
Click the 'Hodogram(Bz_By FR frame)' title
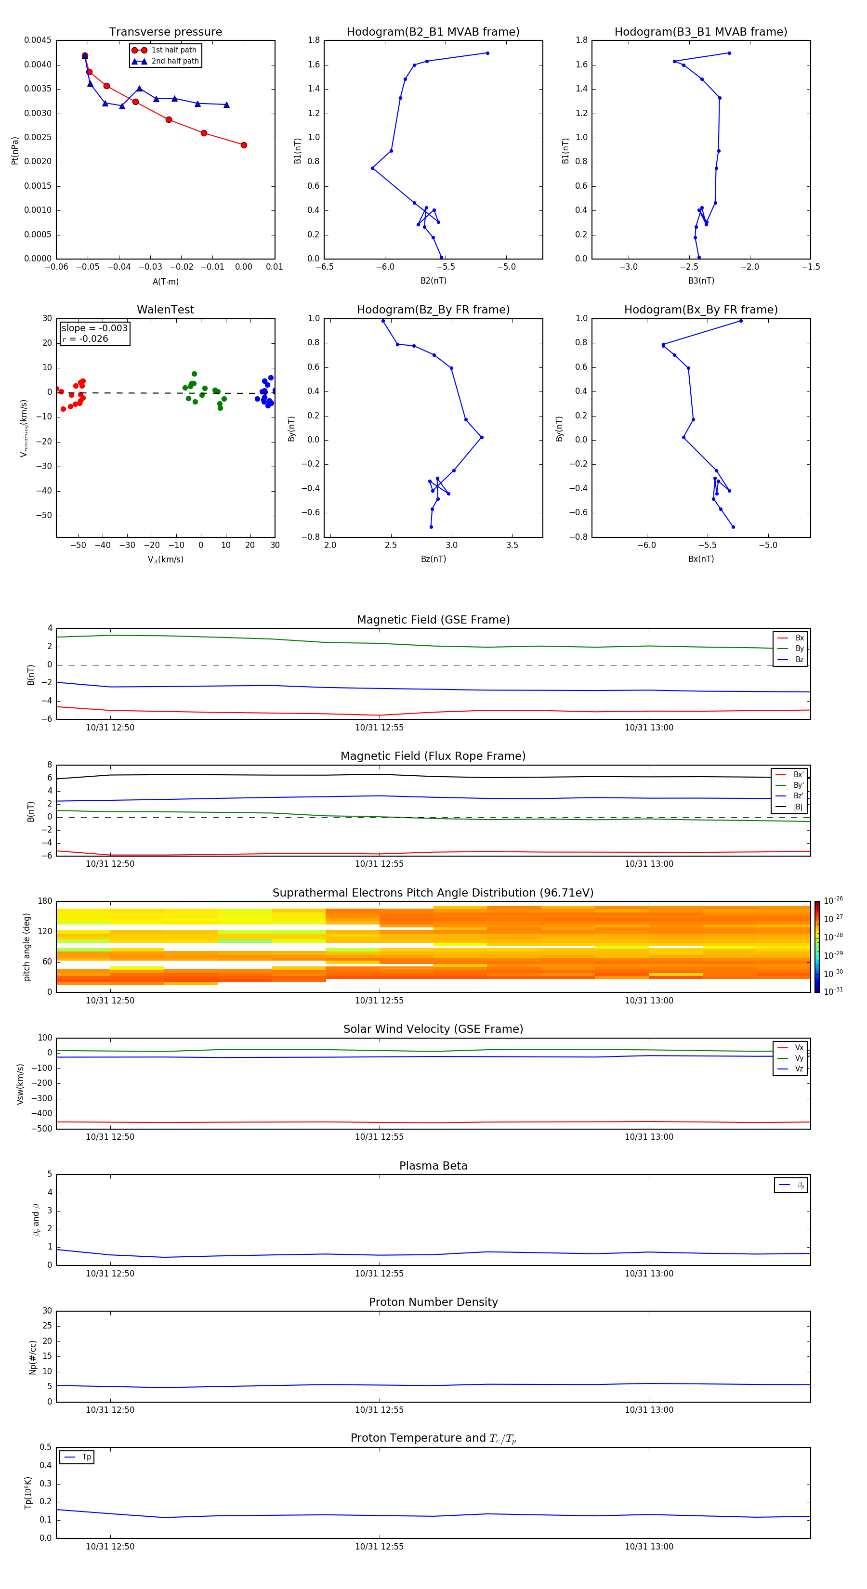433,310
